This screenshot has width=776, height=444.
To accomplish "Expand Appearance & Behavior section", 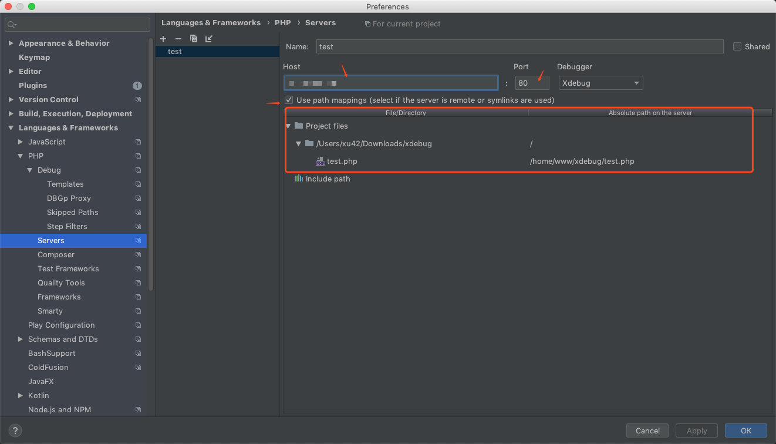I will [11, 43].
